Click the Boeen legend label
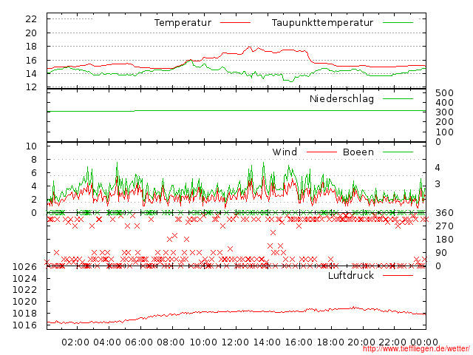 click(358, 152)
